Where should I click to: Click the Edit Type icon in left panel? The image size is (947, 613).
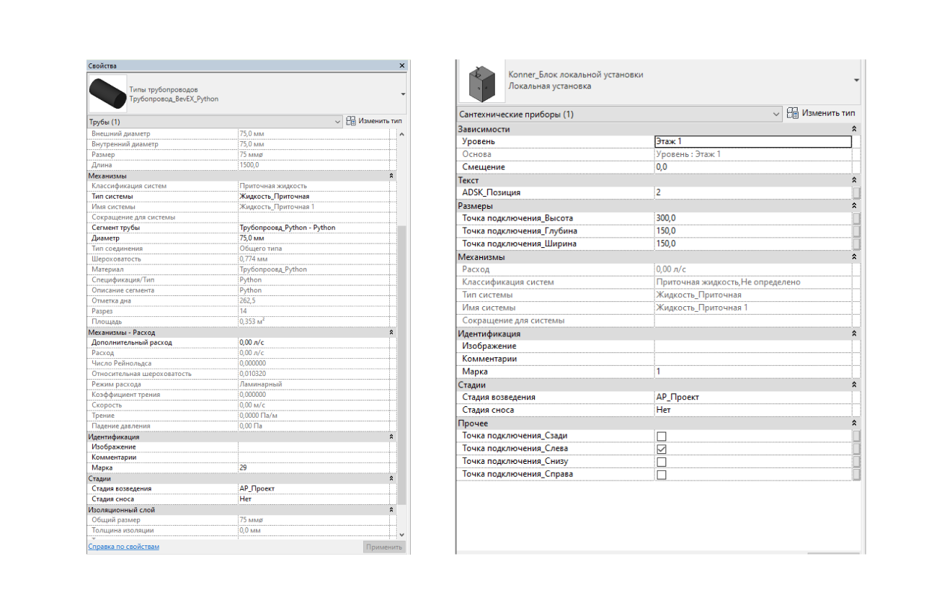click(x=351, y=121)
